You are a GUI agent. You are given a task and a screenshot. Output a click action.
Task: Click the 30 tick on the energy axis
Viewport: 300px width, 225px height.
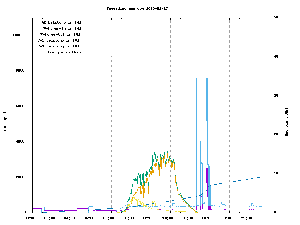coord(276,96)
